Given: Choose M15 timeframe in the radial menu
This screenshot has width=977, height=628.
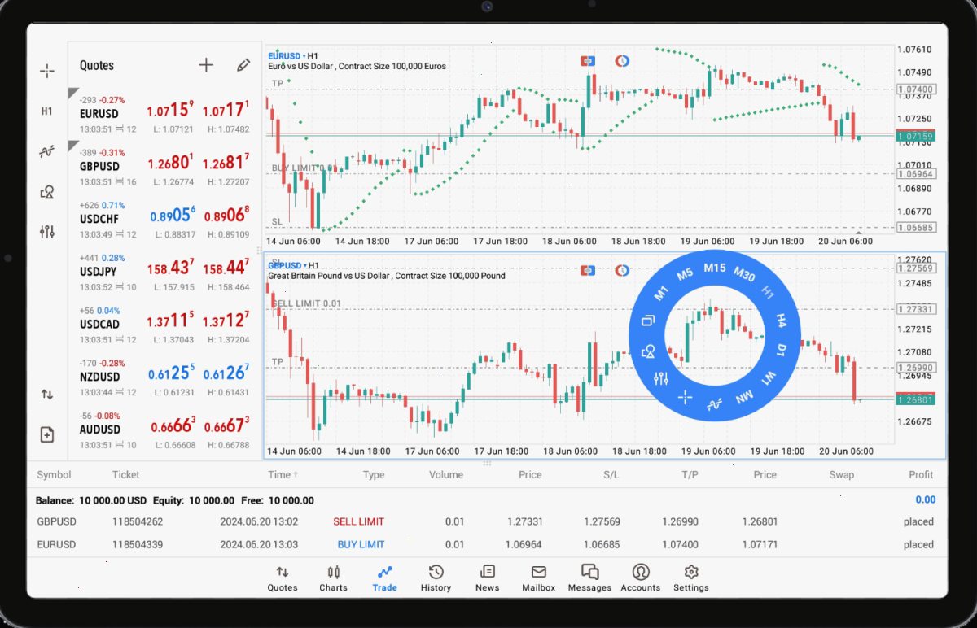Looking at the screenshot, I should 715,268.
